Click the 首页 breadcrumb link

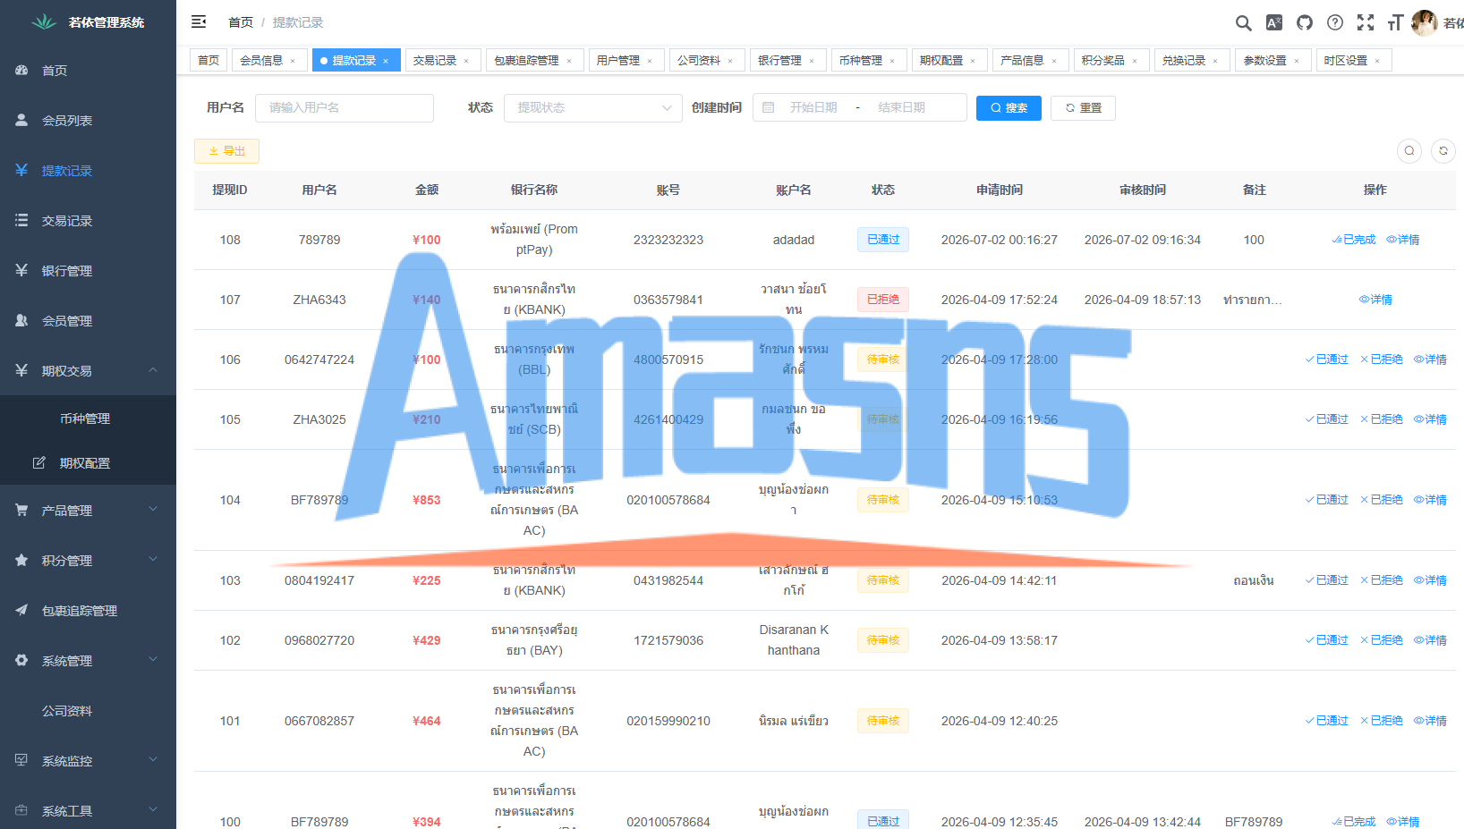[x=241, y=22]
